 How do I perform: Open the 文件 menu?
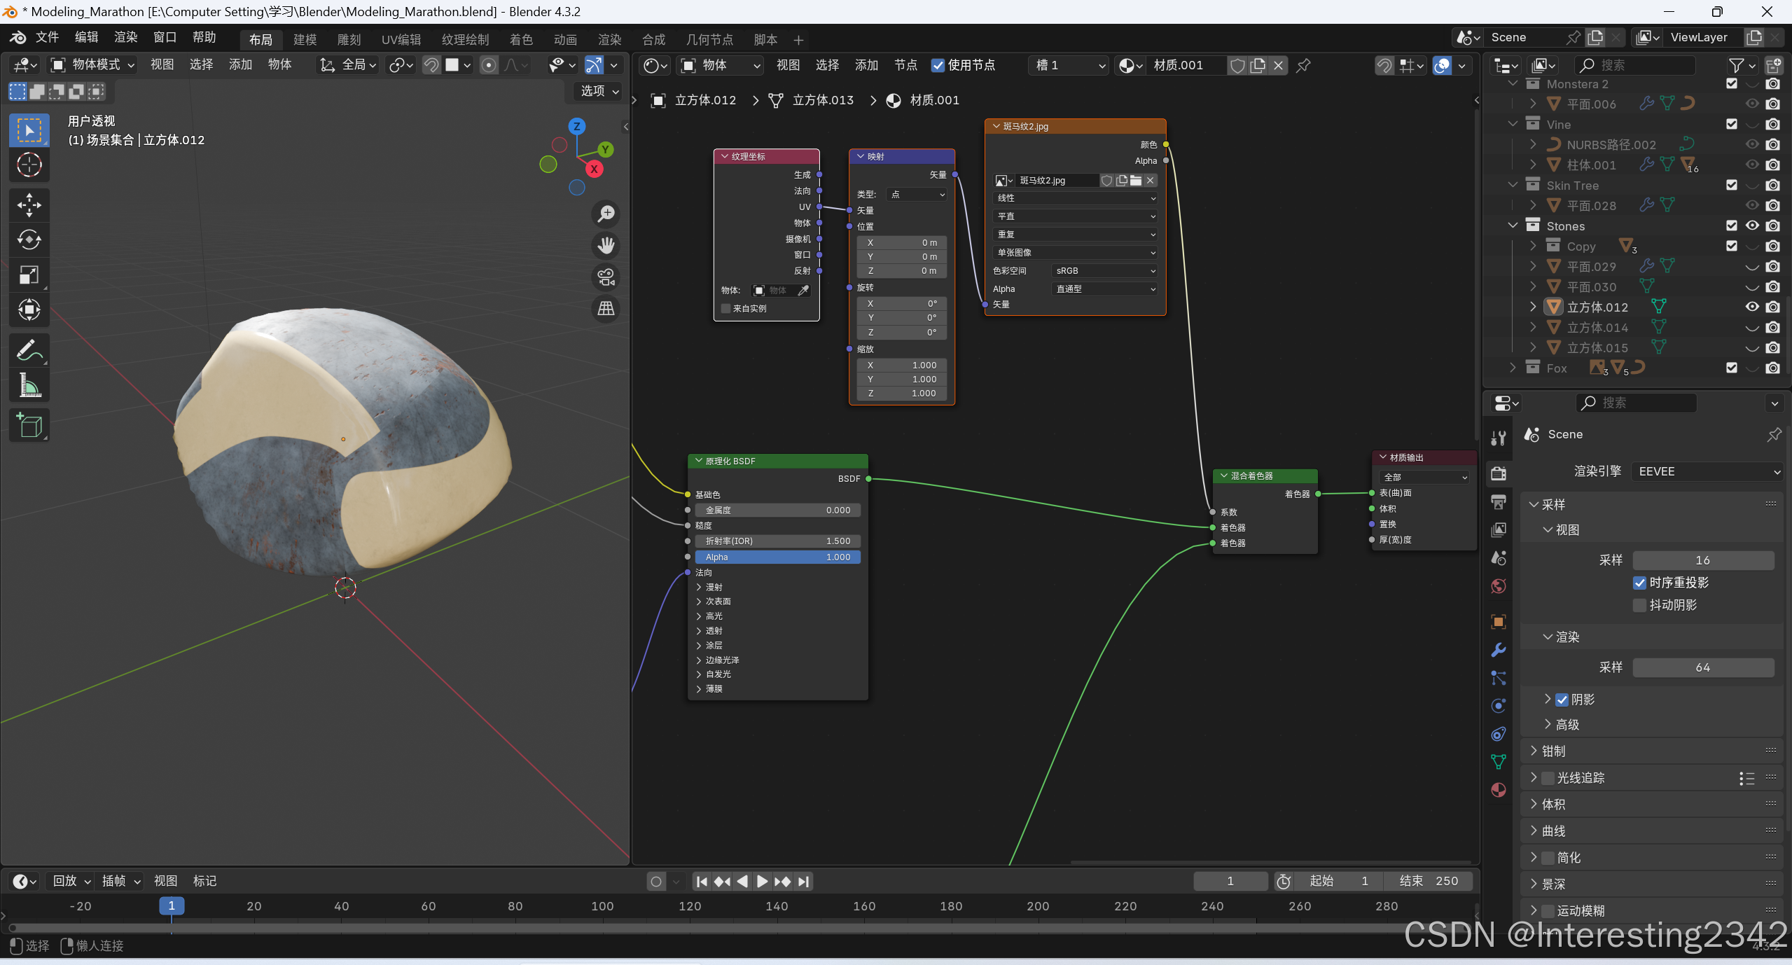coord(47,37)
